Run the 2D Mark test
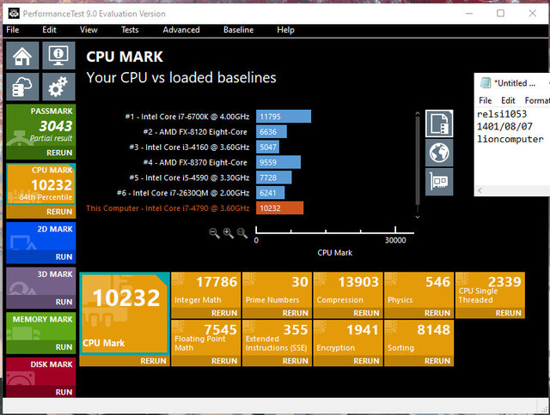 64,256
